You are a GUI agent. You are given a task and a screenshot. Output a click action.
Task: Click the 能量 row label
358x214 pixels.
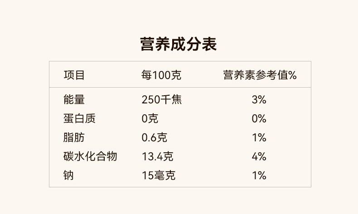pyautogui.click(x=74, y=99)
